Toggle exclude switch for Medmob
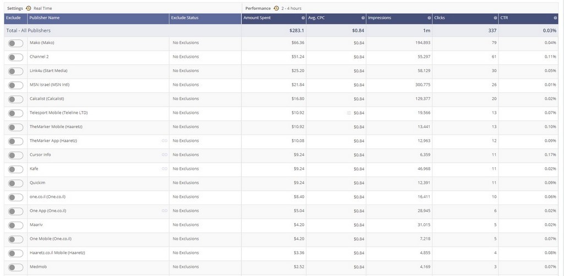Viewport: 564px width, 276px height. pos(16,267)
